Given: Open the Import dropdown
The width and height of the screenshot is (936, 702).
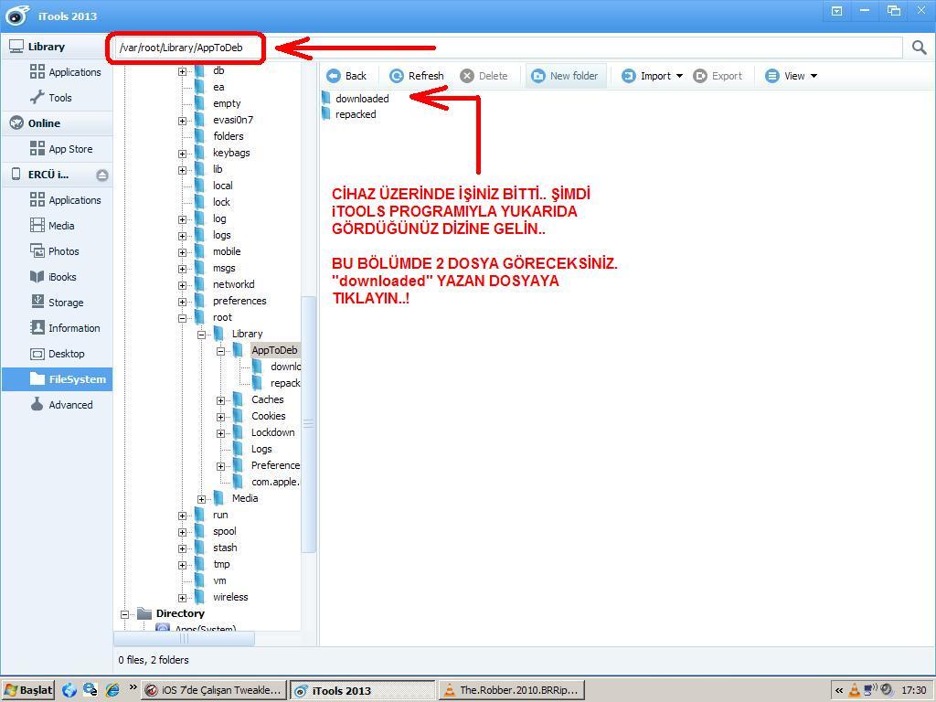Looking at the screenshot, I should coord(652,76).
